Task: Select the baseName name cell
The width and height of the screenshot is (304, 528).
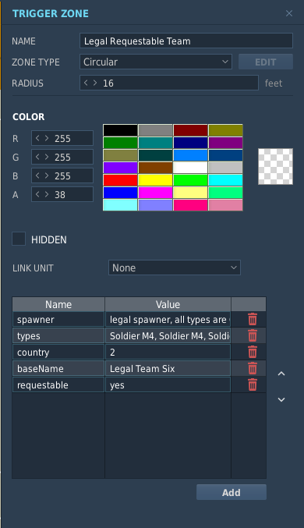Action: [x=58, y=368]
